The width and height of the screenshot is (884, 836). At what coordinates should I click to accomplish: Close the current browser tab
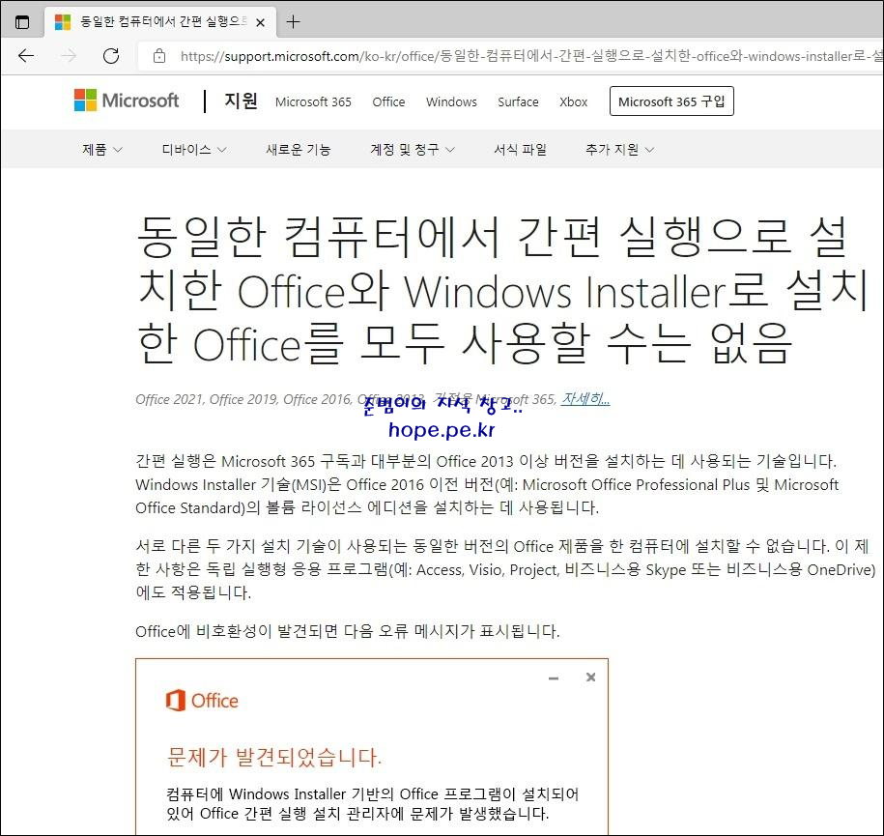tap(261, 22)
